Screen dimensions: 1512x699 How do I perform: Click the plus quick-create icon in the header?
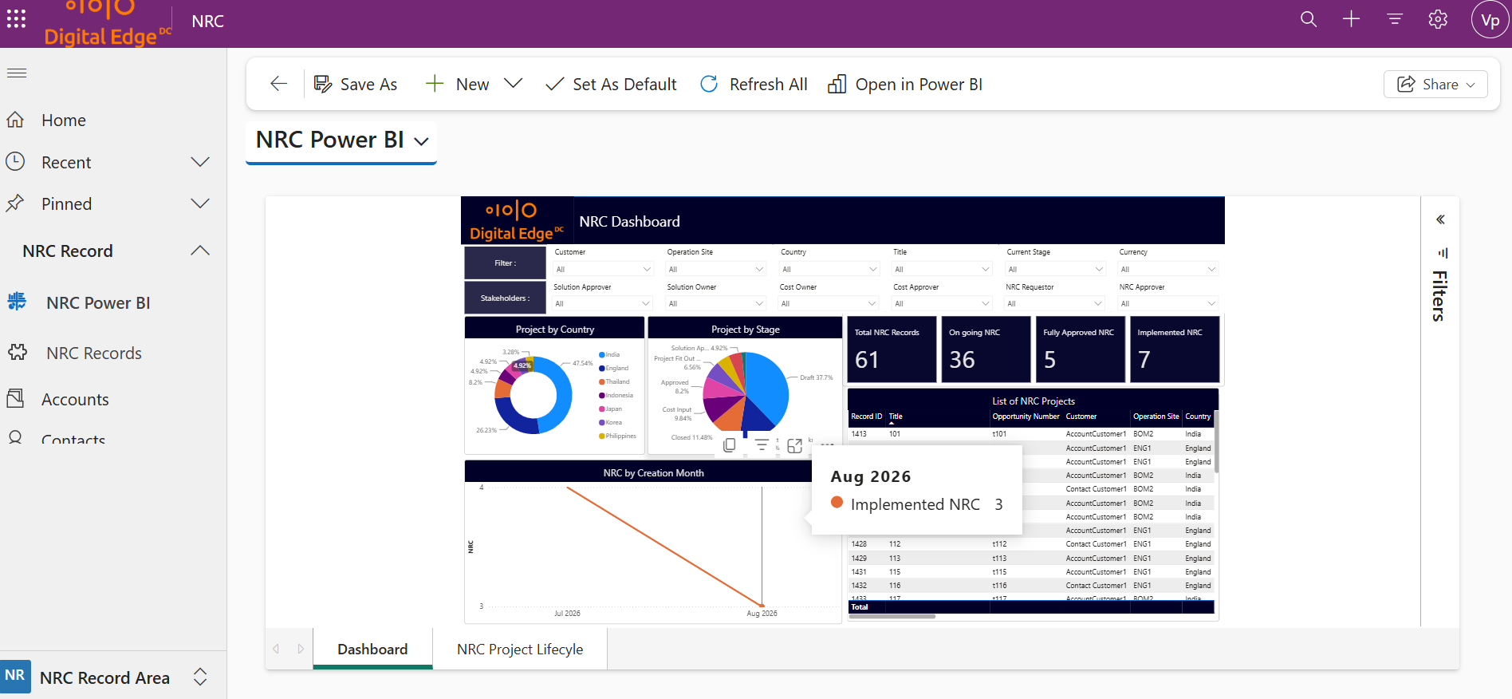coord(1351,19)
